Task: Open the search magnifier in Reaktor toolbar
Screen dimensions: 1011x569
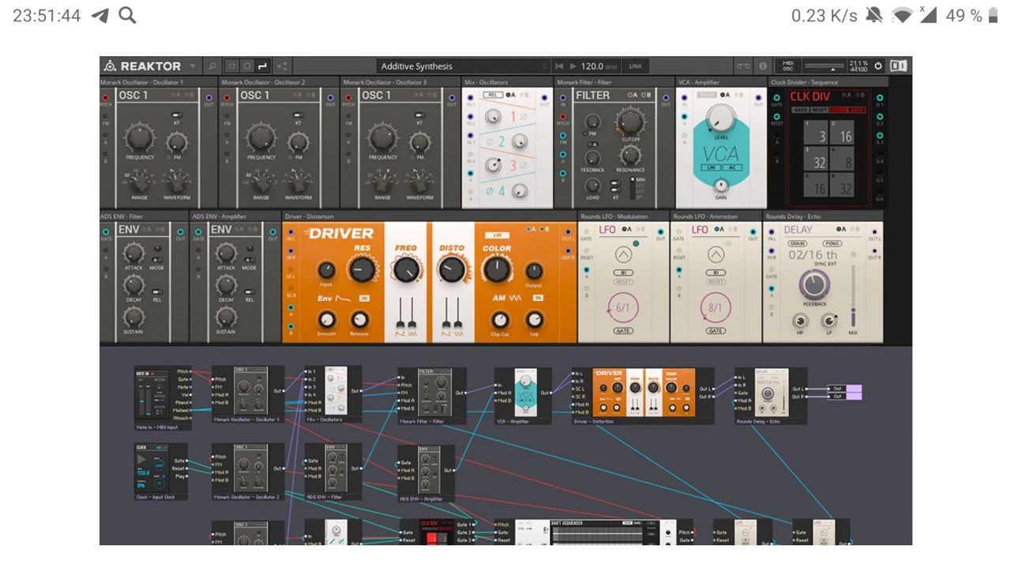Action: (212, 66)
